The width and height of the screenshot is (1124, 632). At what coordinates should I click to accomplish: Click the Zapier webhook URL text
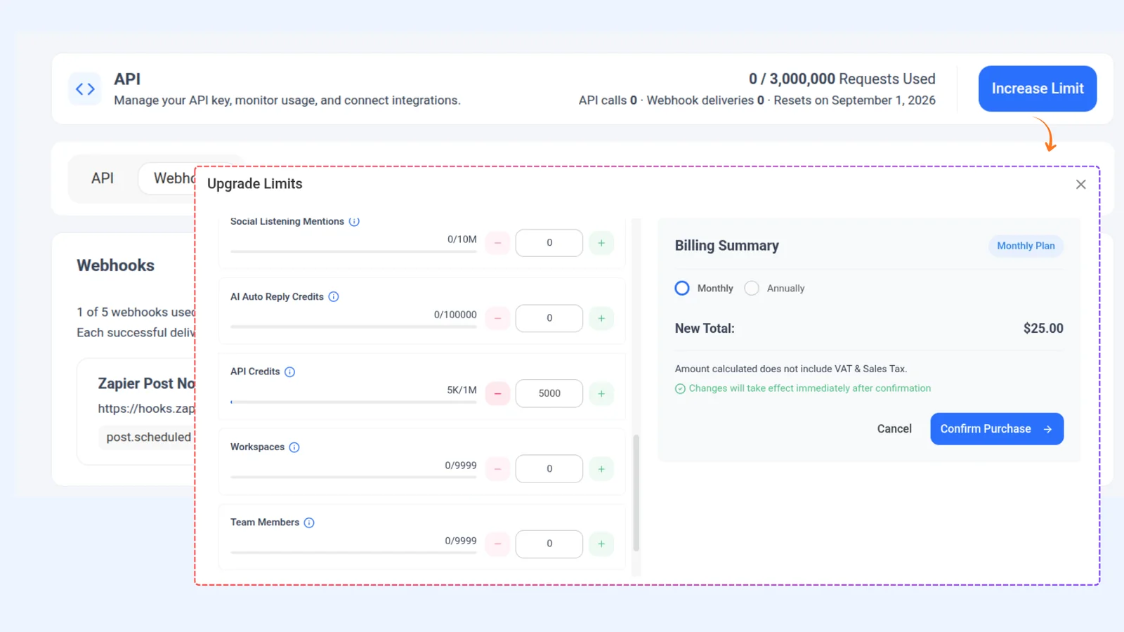(146, 409)
